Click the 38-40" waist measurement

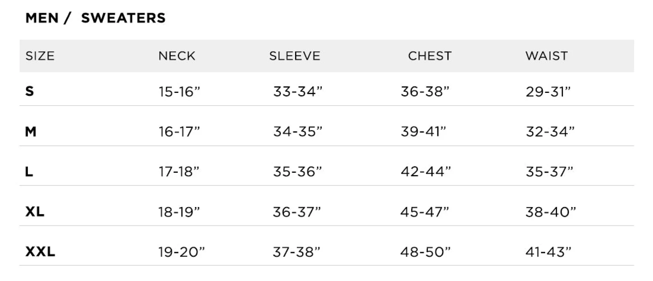tap(550, 212)
